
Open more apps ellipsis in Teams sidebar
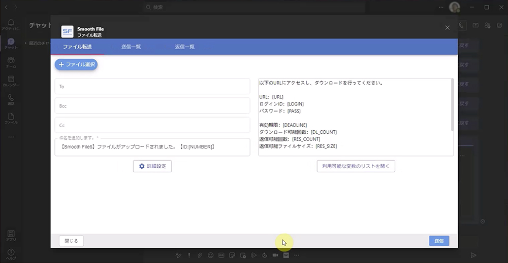coord(11,137)
